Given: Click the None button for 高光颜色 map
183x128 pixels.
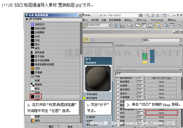Looking at the screenshot, I should tap(162, 82).
